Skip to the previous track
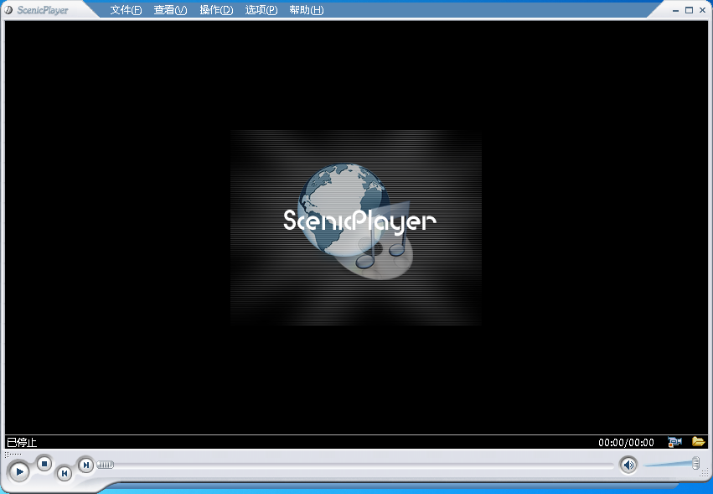The height and width of the screenshot is (494, 713). [65, 474]
